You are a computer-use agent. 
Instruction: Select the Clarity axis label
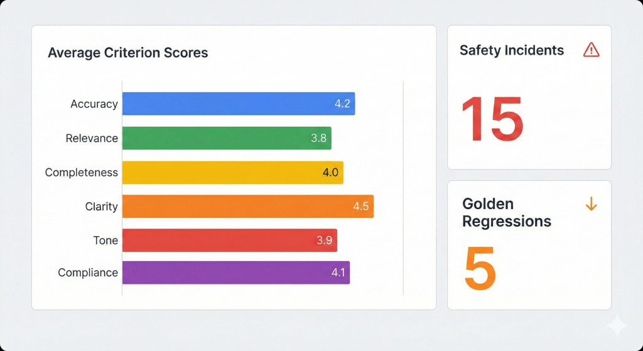click(x=102, y=207)
